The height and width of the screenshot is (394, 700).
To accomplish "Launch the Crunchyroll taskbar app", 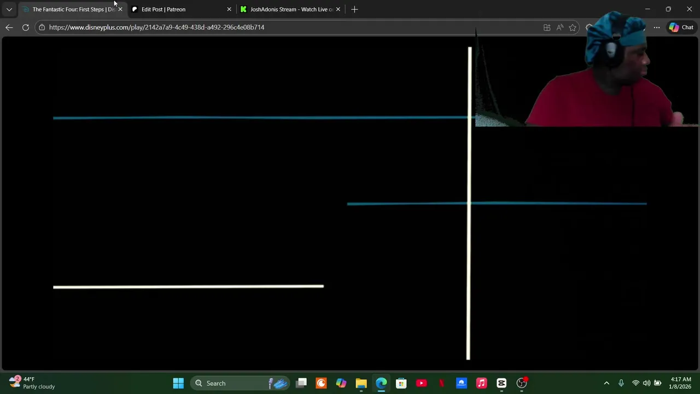I will pos(321,383).
